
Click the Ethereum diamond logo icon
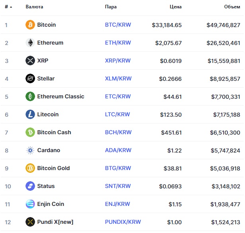[x=30, y=43]
